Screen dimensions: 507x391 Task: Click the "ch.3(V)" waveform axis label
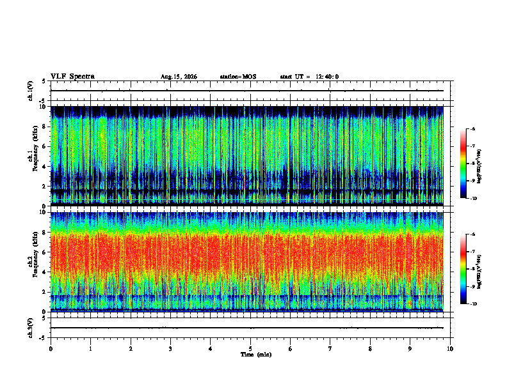tap(30, 328)
